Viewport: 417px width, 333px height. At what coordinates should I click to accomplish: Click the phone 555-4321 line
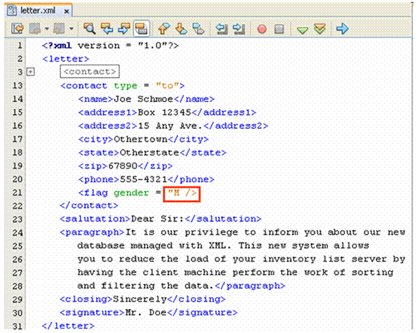point(146,180)
